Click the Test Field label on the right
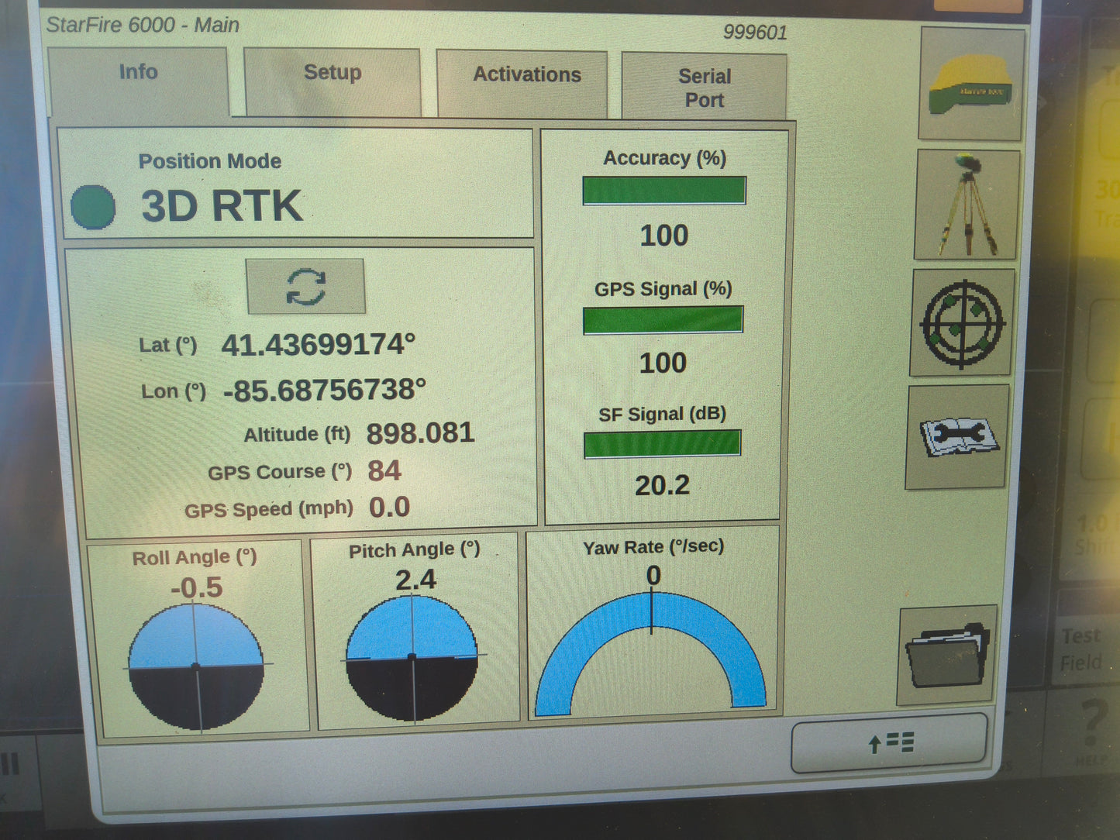Image resolution: width=1120 pixels, height=840 pixels. (x=1080, y=649)
